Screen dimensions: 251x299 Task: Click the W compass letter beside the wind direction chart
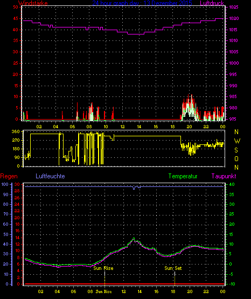(237, 141)
